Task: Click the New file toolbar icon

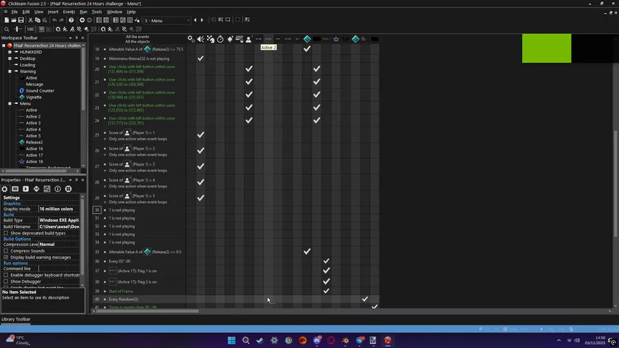Action: (6, 20)
